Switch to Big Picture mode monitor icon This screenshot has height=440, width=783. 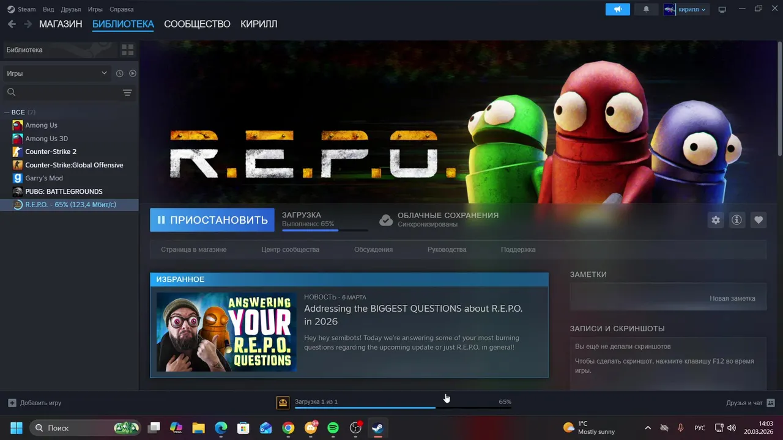(x=722, y=9)
